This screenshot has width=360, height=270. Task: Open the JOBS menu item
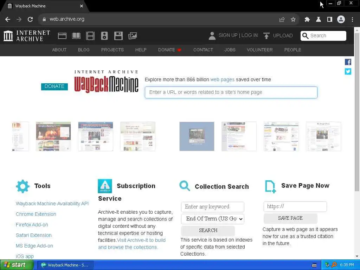pyautogui.click(x=230, y=50)
